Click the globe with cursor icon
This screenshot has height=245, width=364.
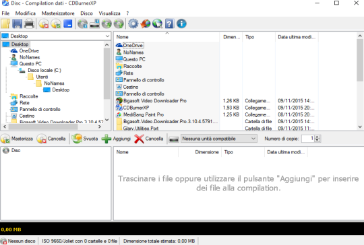157,24
